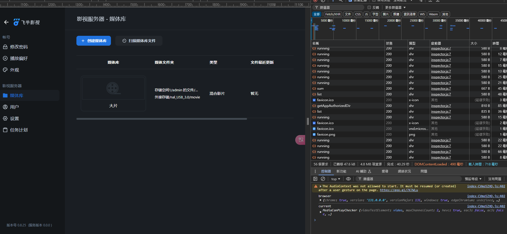Click the 飞牛影视 logo
Screen dimensions: 507x234
(x=27, y=22)
